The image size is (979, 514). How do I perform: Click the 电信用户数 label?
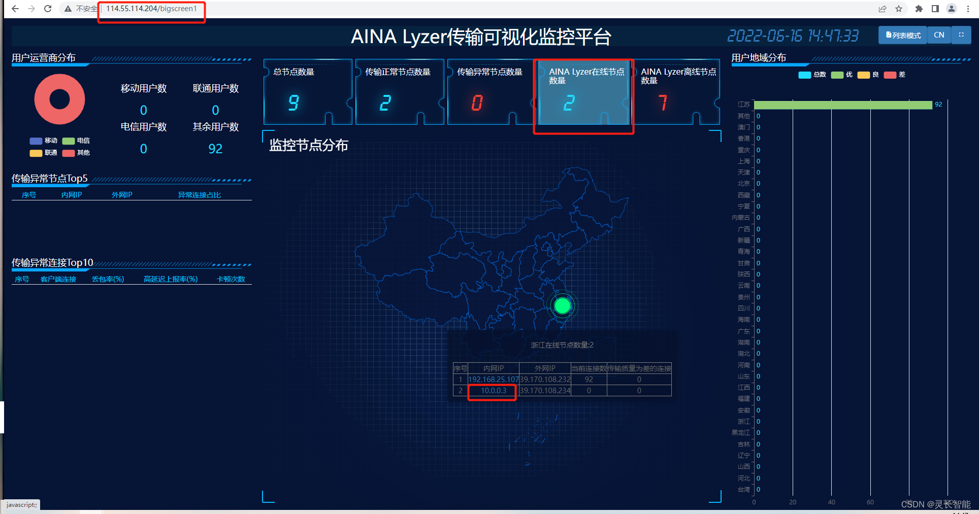[144, 127]
